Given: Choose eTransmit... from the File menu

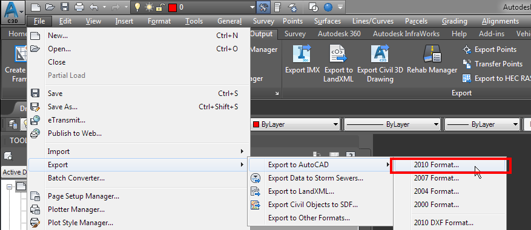Looking at the screenshot, I should coord(139,120).
